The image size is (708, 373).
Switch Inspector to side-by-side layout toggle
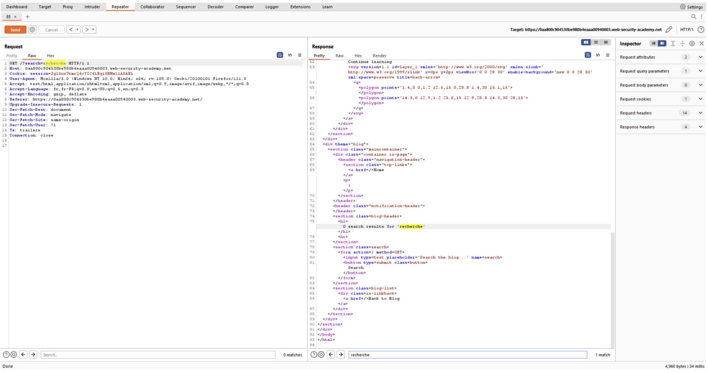pyautogui.click(x=663, y=43)
